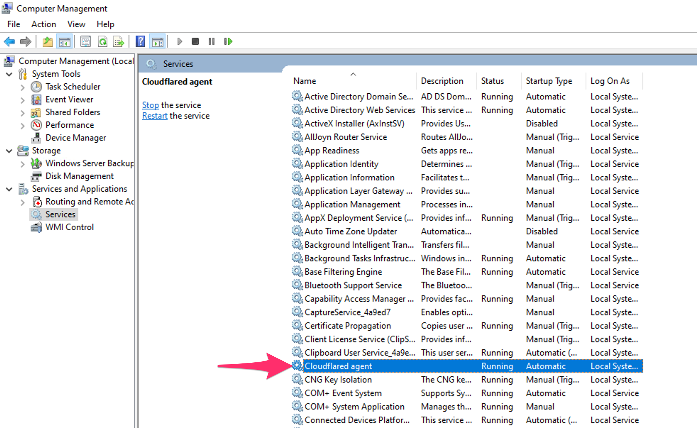
Task: Stop the Cloudflared agent service using toolbar icon
Action: 195,42
